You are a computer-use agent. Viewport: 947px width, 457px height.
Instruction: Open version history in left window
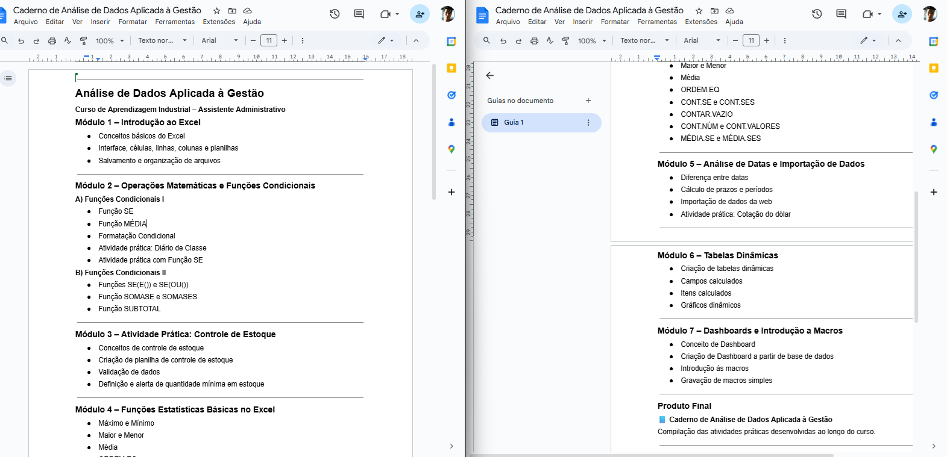pos(335,14)
